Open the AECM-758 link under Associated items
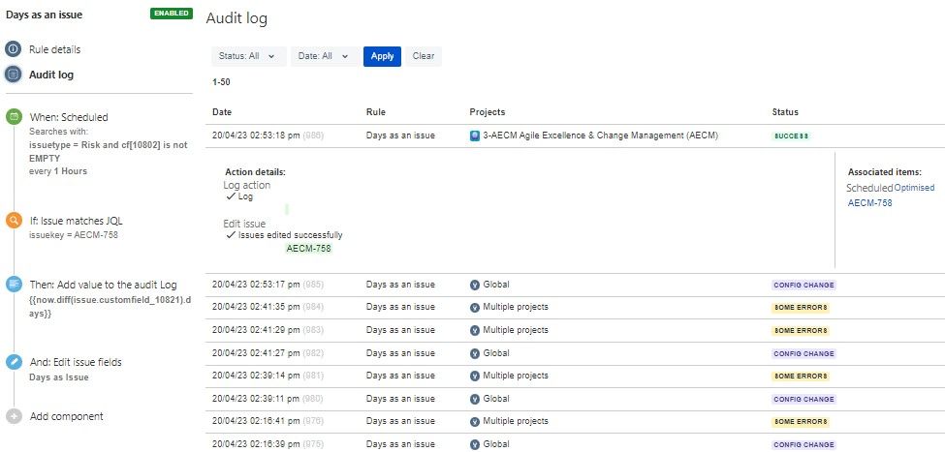 [x=869, y=203]
